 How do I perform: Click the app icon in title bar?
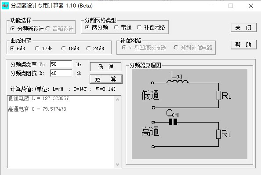point(5,6)
